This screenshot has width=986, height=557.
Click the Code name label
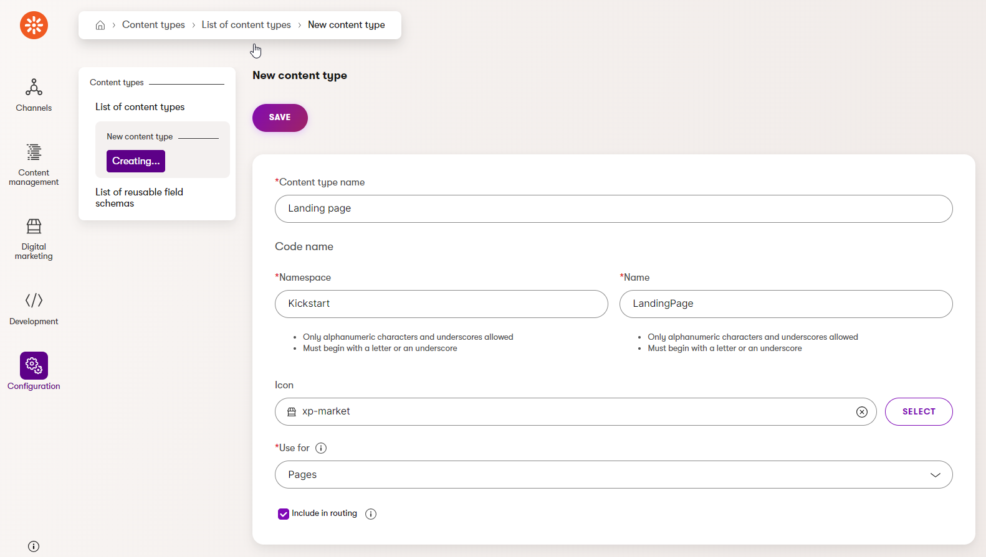(x=304, y=246)
